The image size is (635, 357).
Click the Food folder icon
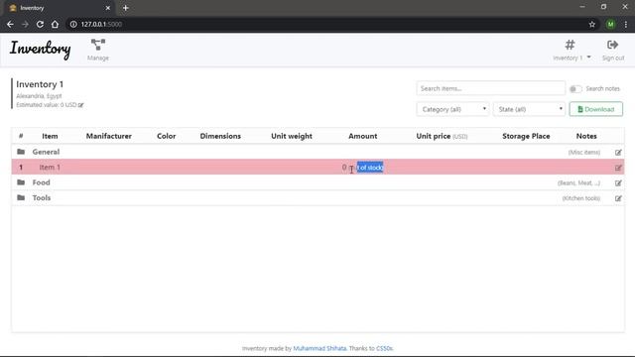(21, 182)
